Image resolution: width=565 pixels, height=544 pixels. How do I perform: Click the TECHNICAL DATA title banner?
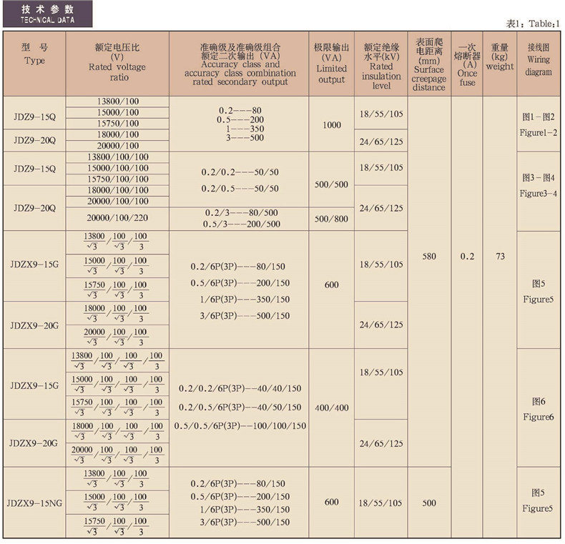click(48, 15)
